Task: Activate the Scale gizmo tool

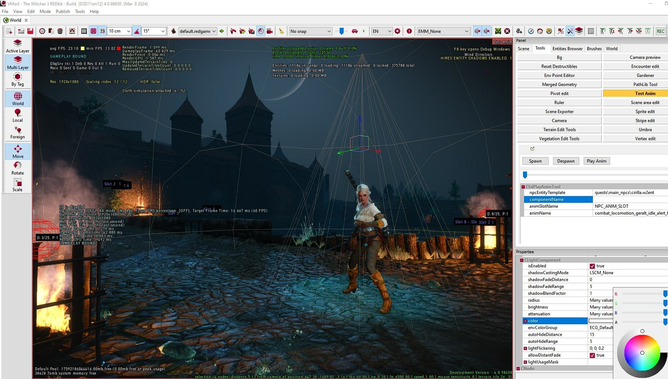Action: tap(18, 185)
